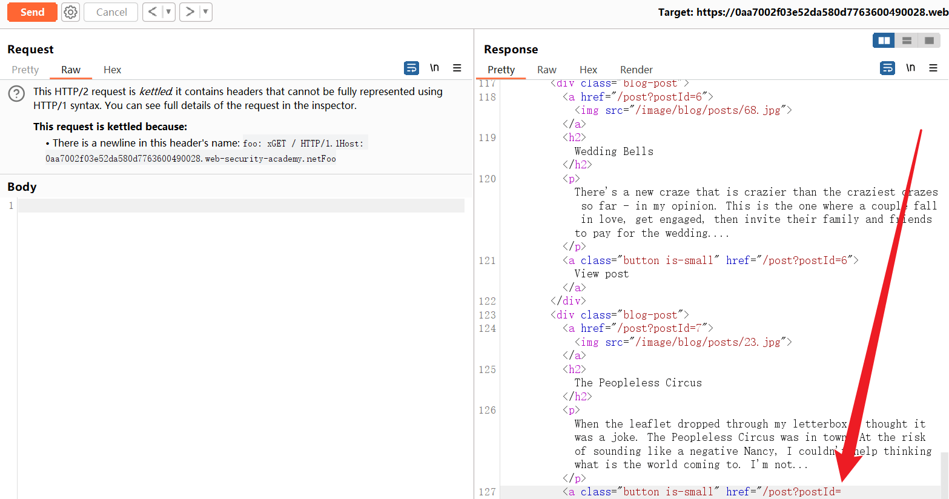Toggle word wrap icon in Request panel
949x499 pixels.
[411, 68]
